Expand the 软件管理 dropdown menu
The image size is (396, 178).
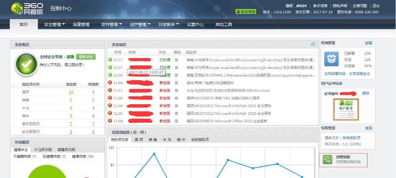point(111,24)
